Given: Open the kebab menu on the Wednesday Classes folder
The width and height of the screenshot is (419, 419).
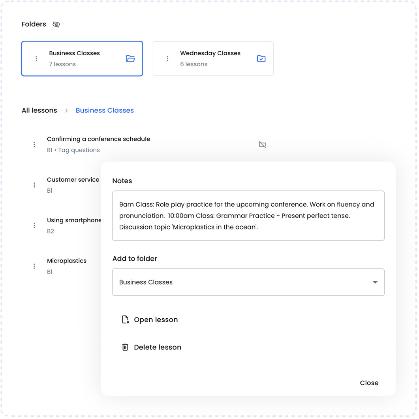Looking at the screenshot, I should (x=167, y=58).
